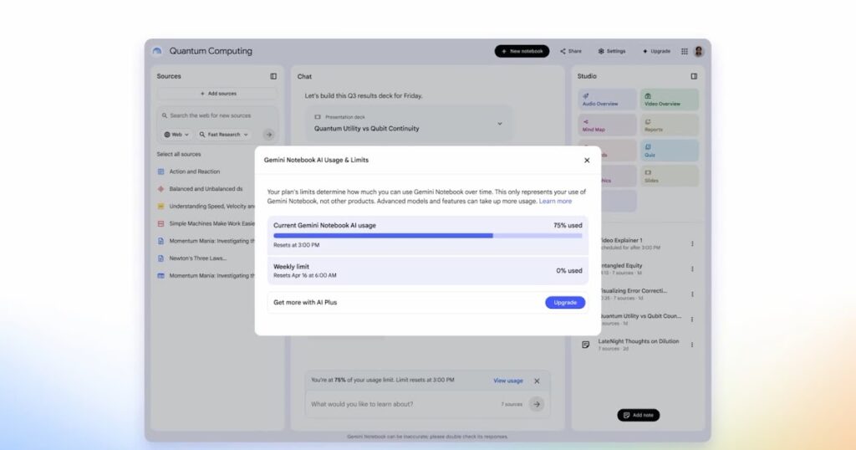Click the Action and Reaction source icon
This screenshot has width=856, height=450.
160,171
